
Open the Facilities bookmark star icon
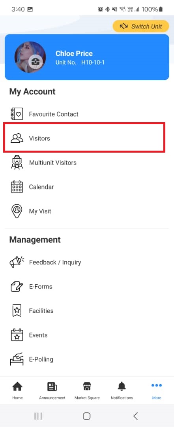17,311
